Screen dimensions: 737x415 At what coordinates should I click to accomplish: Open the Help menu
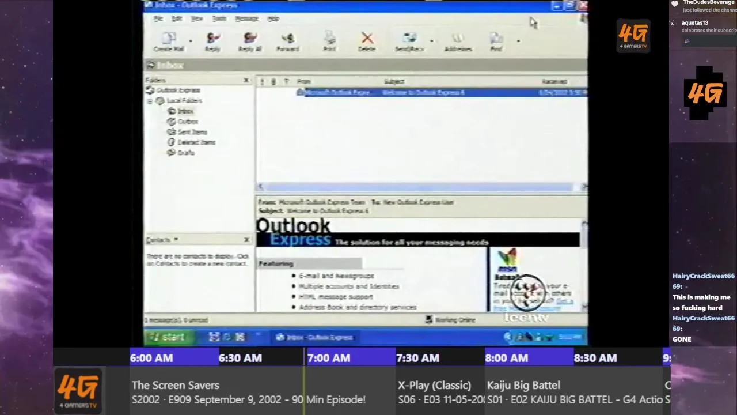click(273, 18)
